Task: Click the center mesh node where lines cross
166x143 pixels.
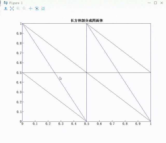Action: (x=87, y=73)
